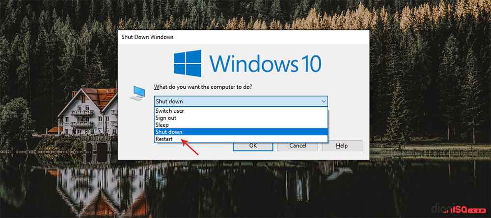This screenshot has height=218, width=491.
Task: Click the Windows logo in the dialog banner
Action: pyautogui.click(x=189, y=64)
